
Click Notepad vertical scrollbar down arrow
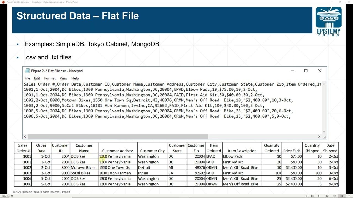(324, 131)
